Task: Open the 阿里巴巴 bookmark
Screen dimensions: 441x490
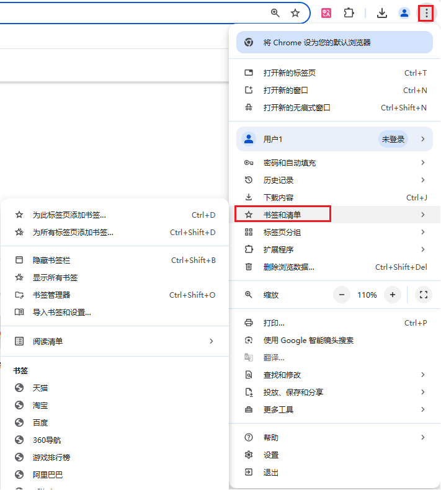Action: click(115, 475)
